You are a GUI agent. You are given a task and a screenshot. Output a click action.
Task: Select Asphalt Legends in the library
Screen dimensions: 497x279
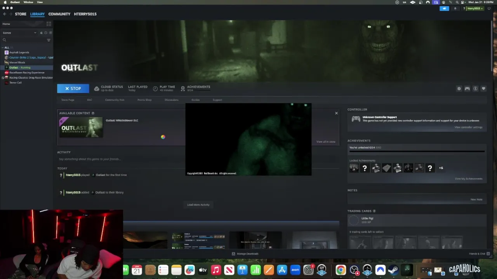tap(19, 52)
